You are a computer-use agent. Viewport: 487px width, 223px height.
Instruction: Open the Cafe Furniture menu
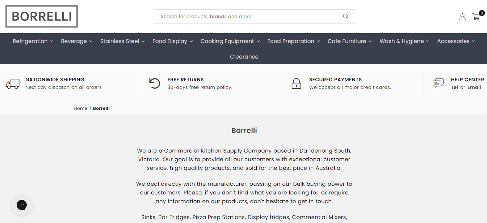tap(349, 41)
